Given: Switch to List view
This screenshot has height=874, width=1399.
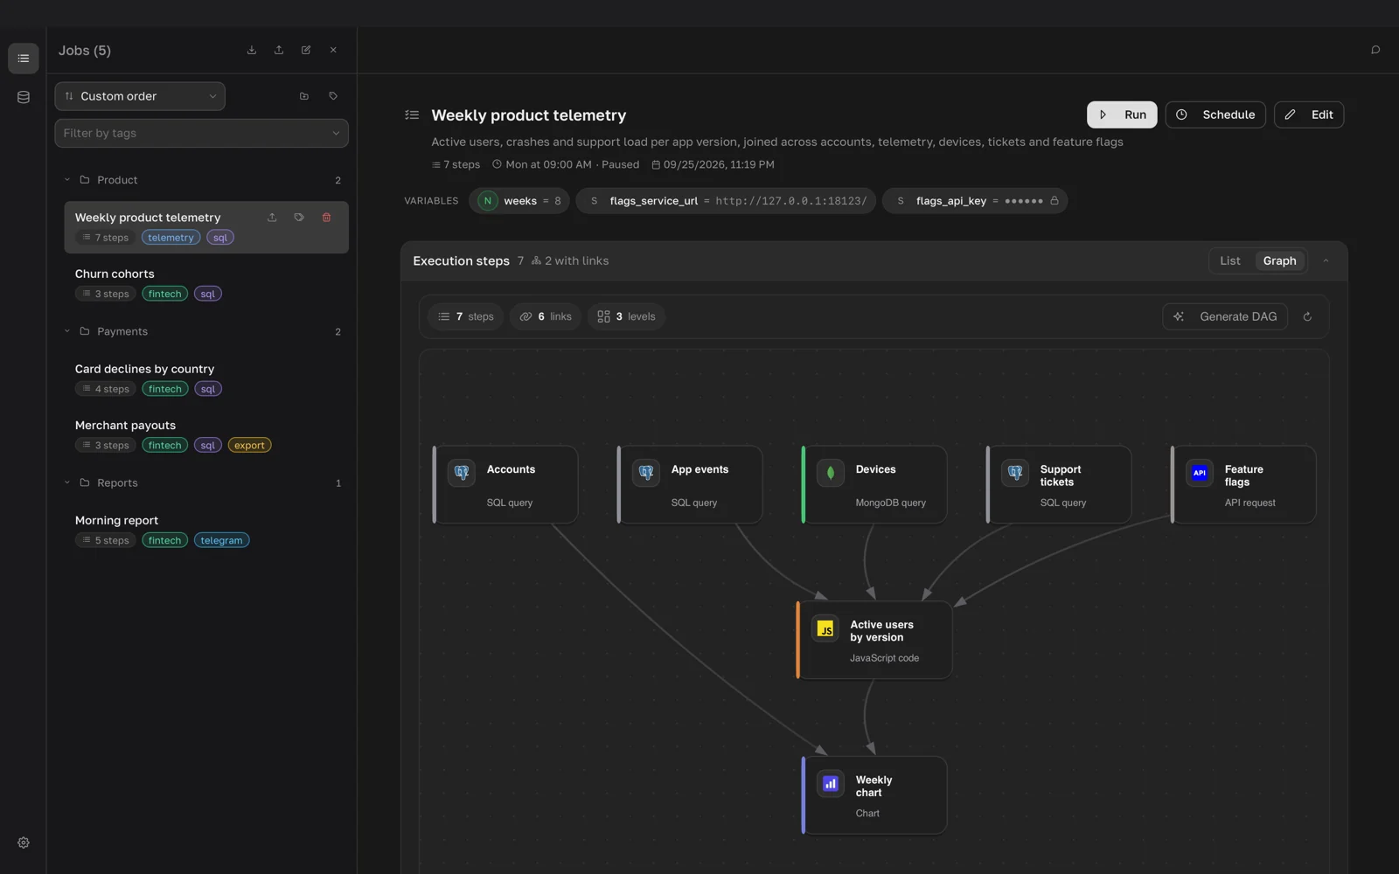Looking at the screenshot, I should (1230, 261).
